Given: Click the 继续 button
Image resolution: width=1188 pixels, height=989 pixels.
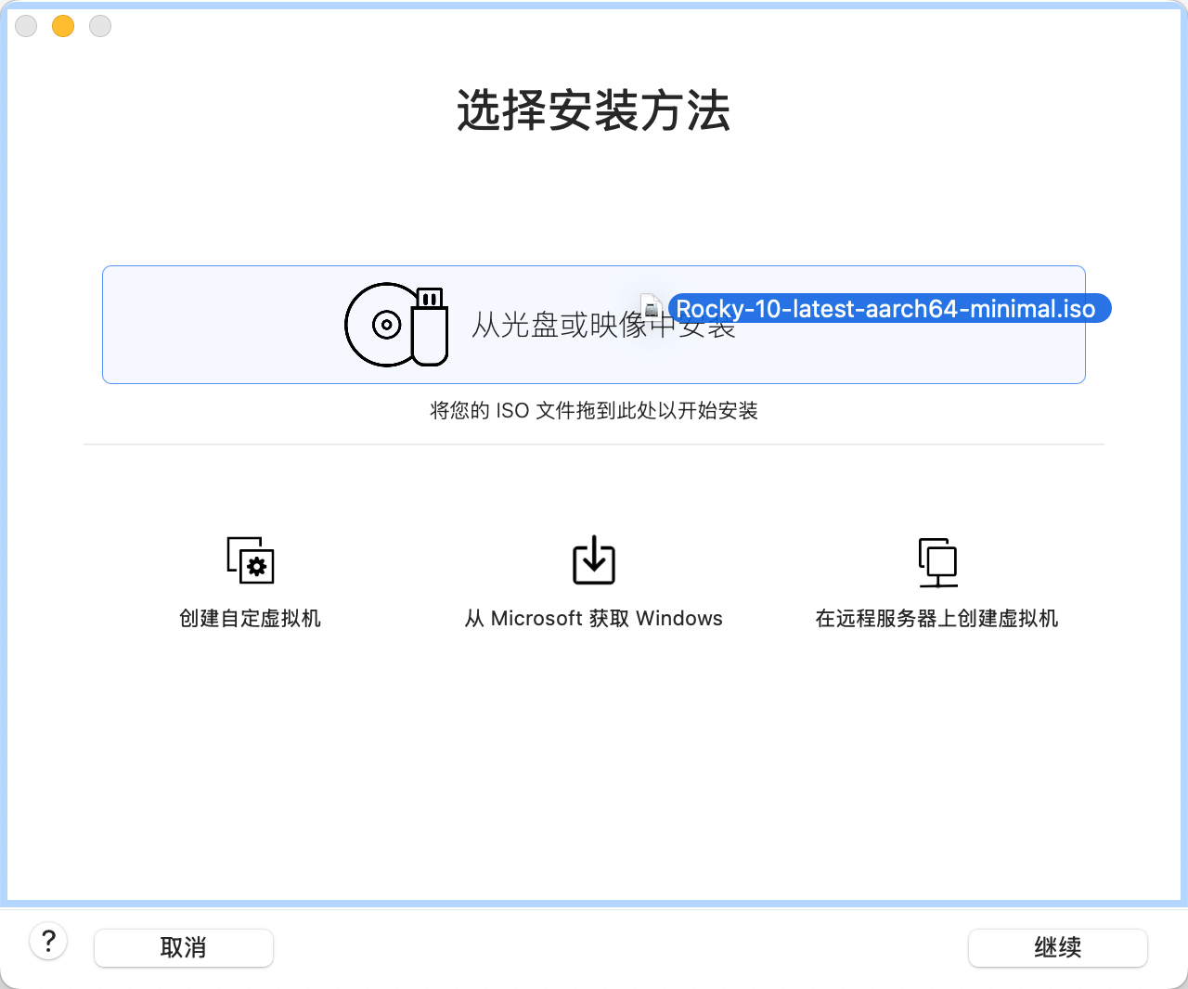Looking at the screenshot, I should [1058, 947].
